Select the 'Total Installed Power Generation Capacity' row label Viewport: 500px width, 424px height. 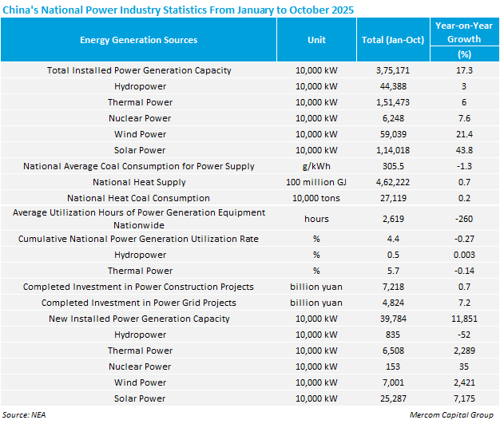139,70
